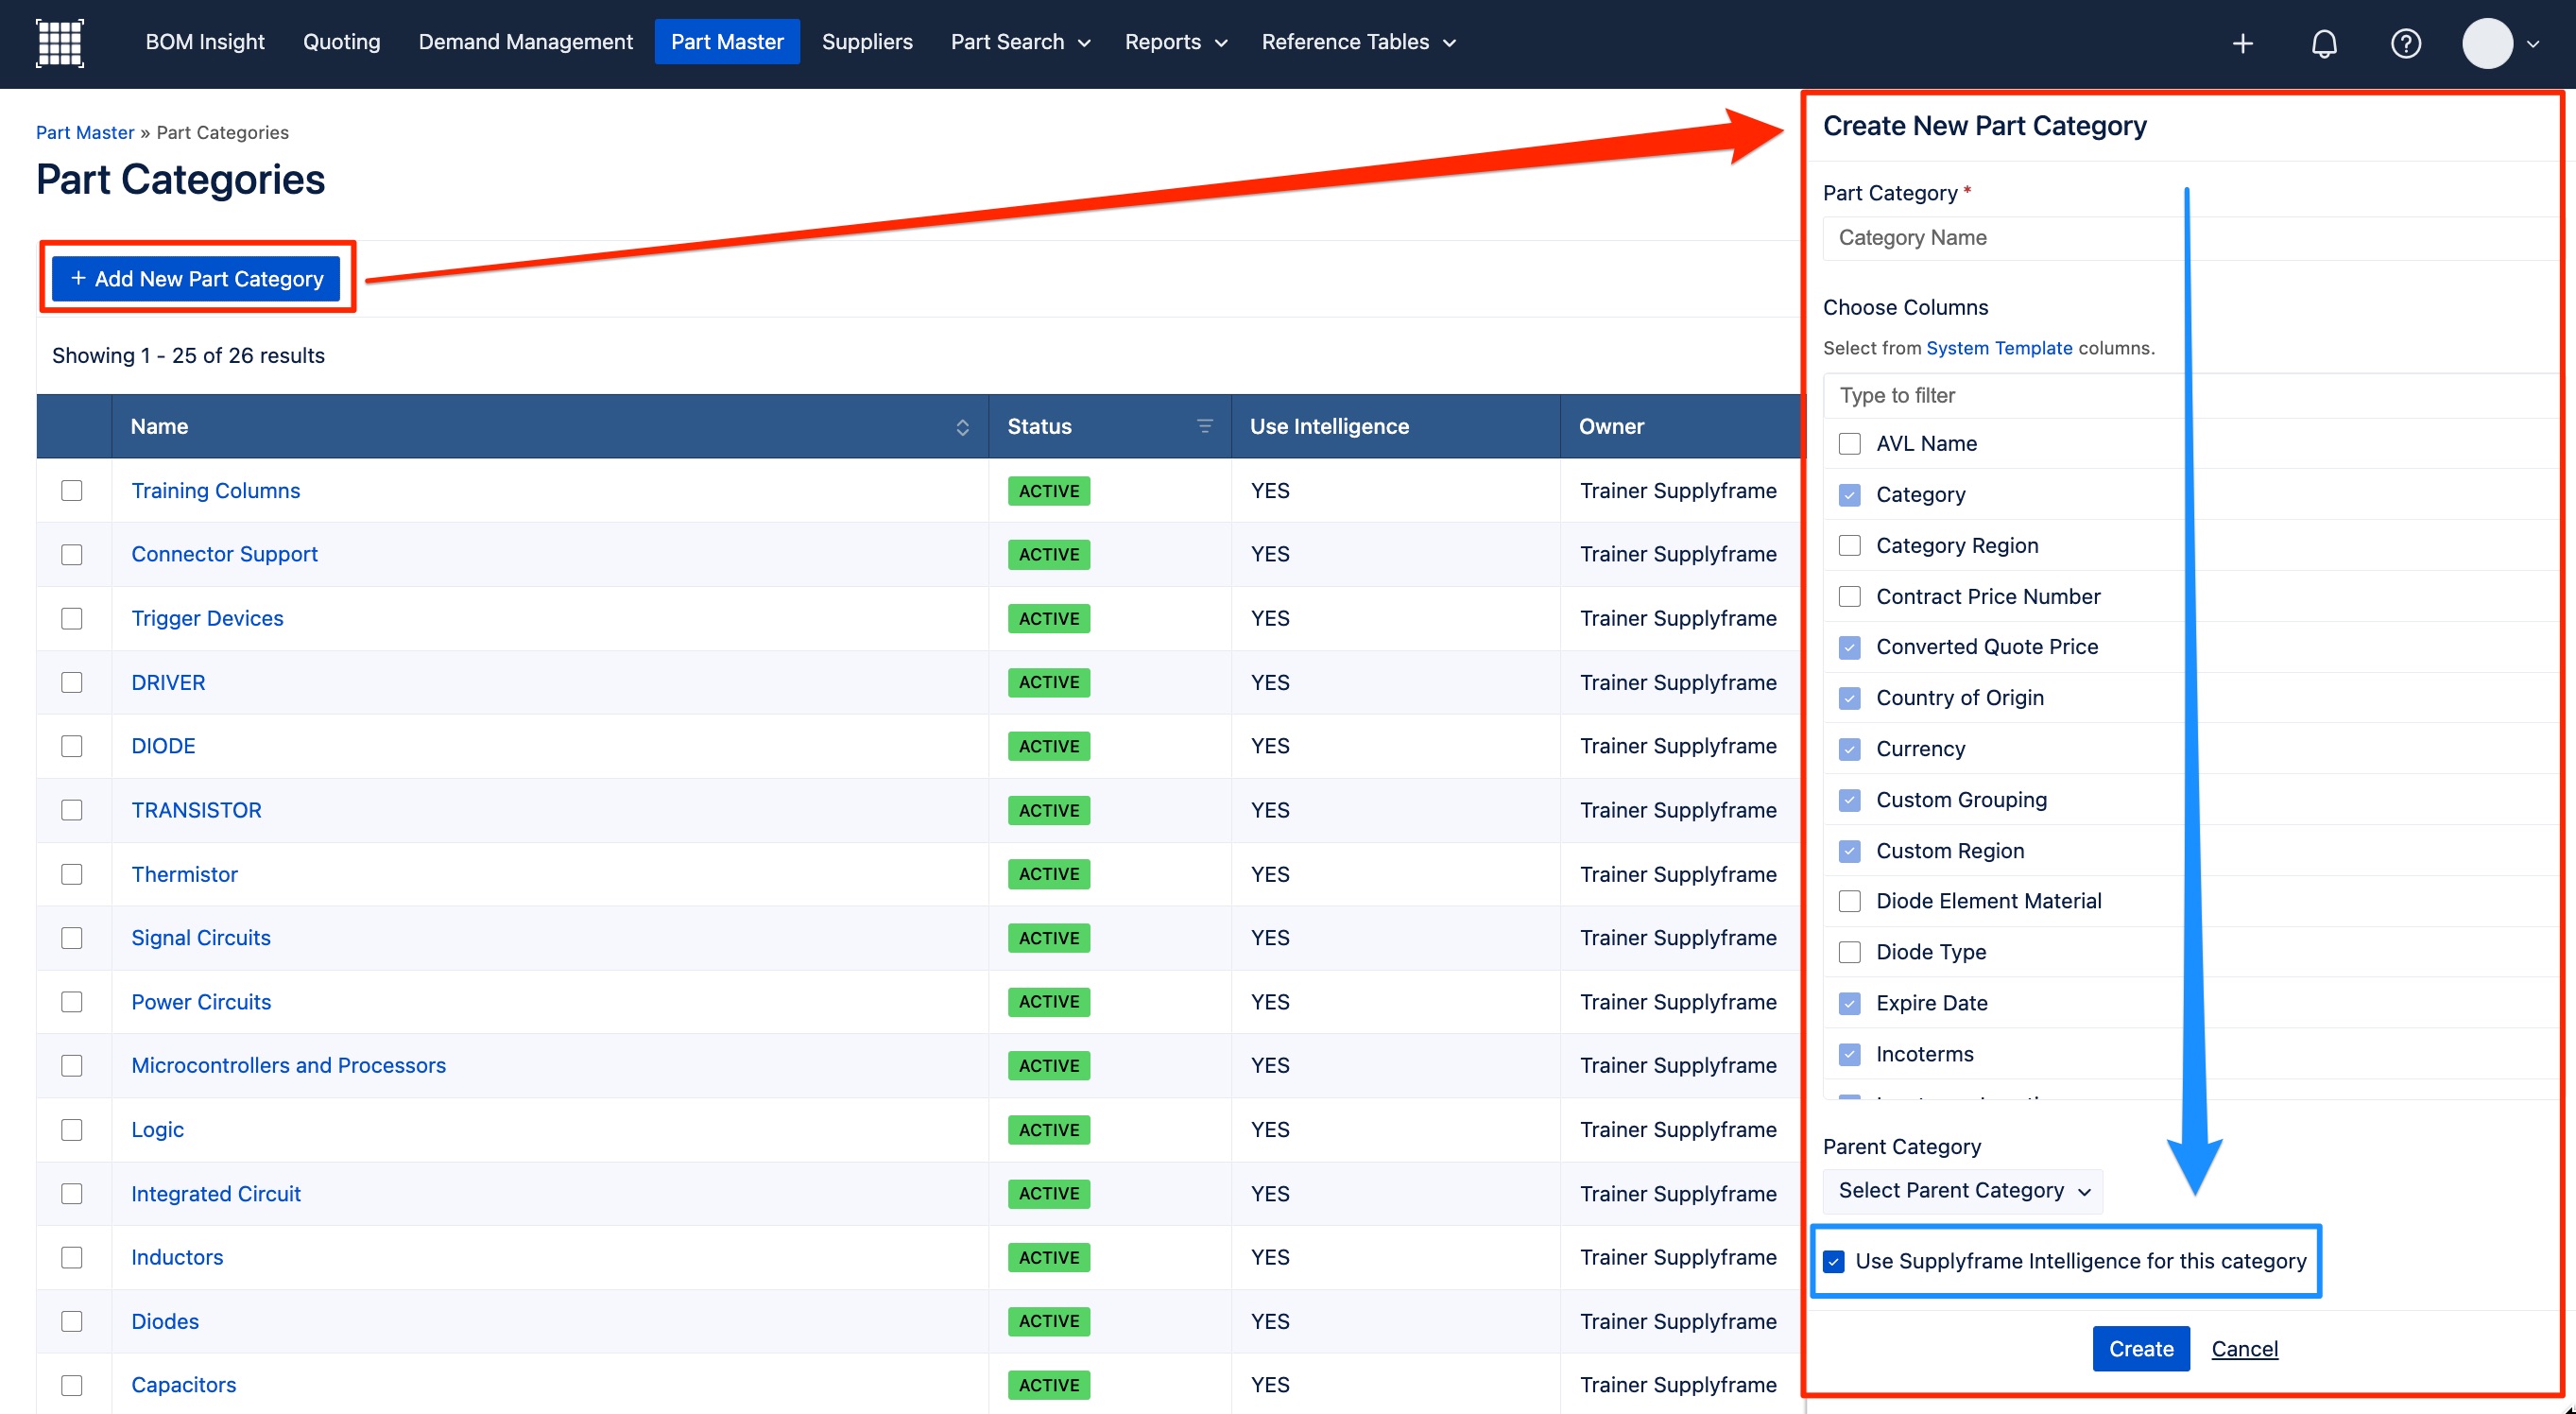
Task: Open the Signal Circuits category
Action: click(201, 937)
